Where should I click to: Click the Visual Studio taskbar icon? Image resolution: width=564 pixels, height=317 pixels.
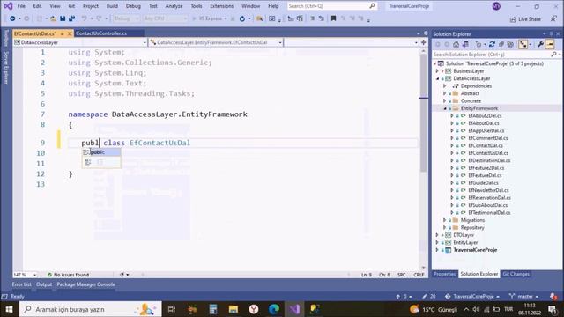(294, 309)
